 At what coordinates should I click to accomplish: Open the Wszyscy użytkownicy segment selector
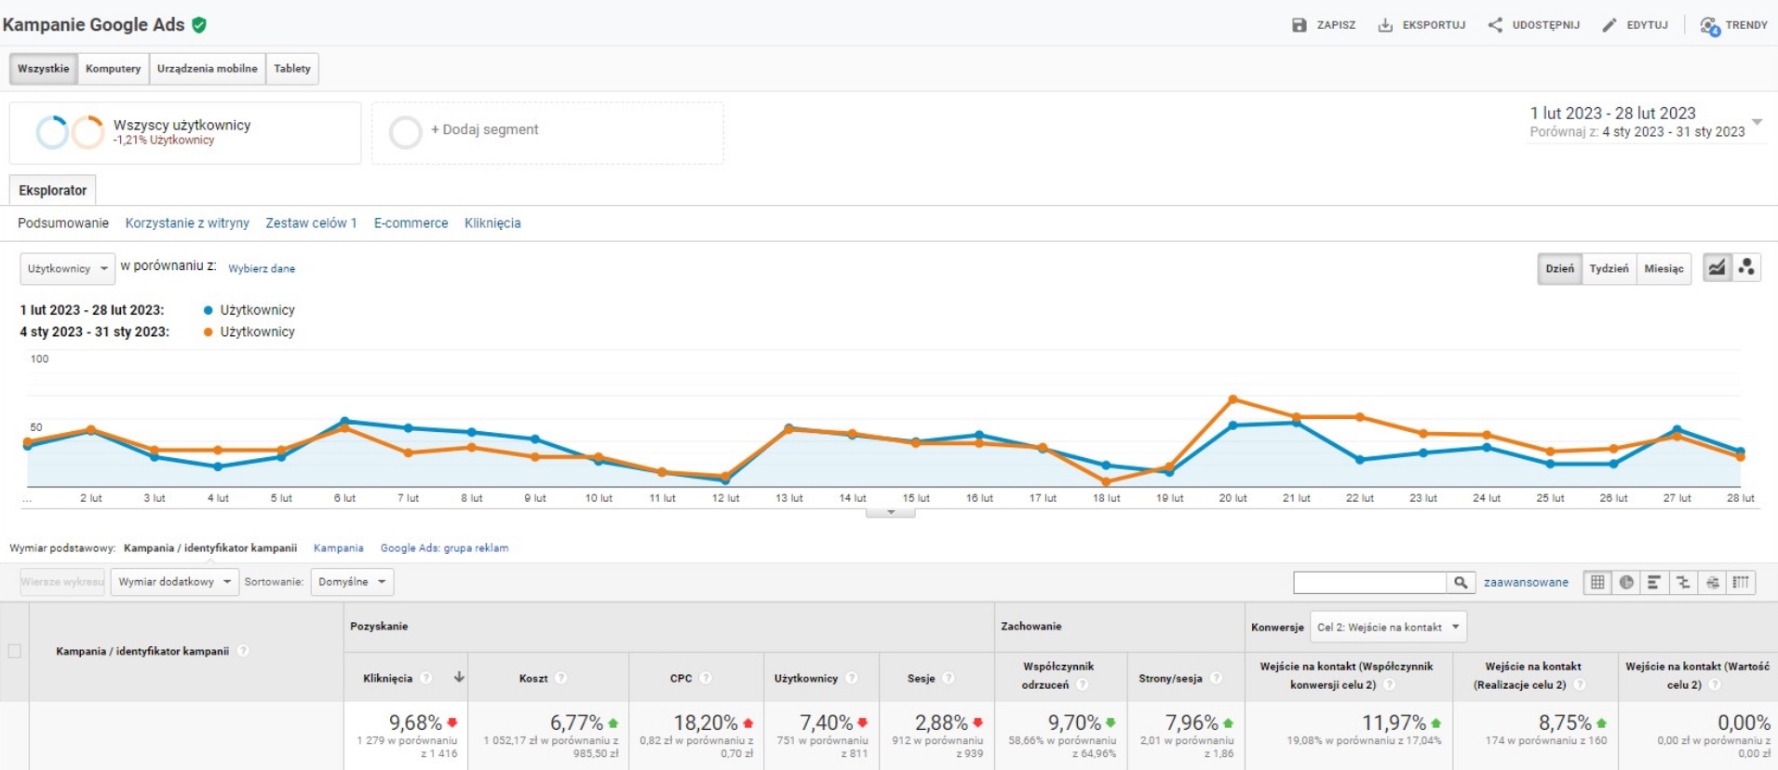point(185,132)
